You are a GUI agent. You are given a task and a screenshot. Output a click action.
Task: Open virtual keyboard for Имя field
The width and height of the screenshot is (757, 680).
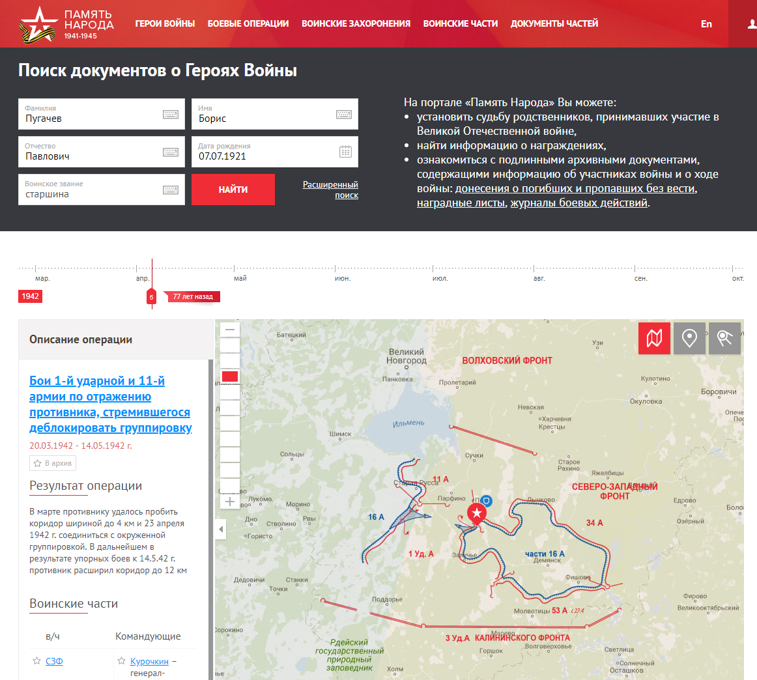click(x=344, y=115)
